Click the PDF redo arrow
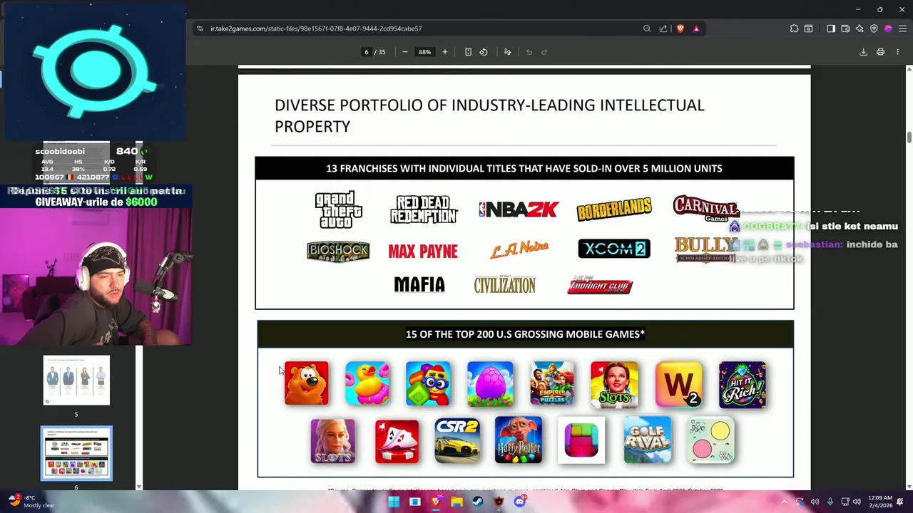Screen dimensions: 913x513 click(x=544, y=52)
